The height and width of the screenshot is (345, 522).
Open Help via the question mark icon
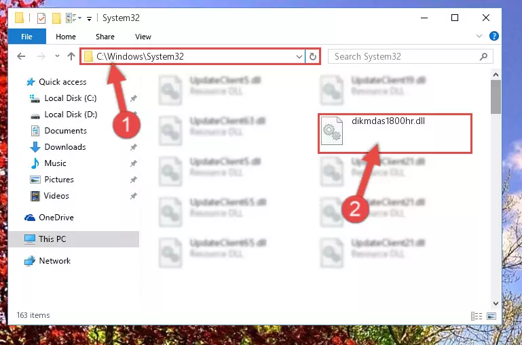coord(494,36)
